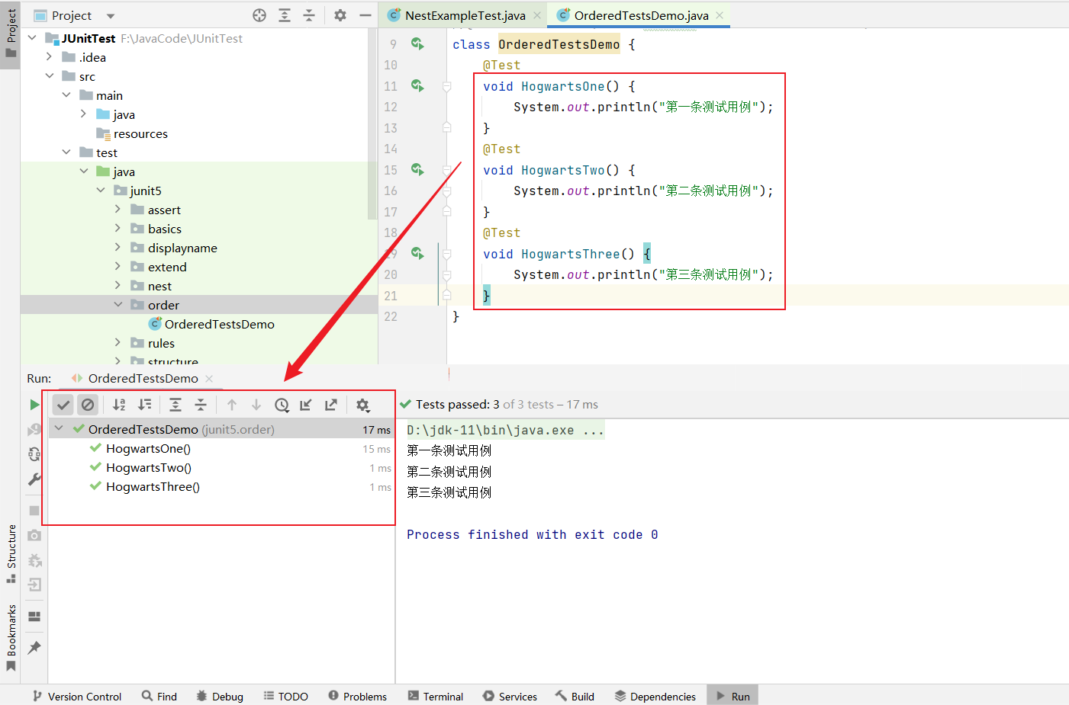Click run gutter icon beside HogwartsOne
This screenshot has height=705, width=1069.
[x=417, y=85]
